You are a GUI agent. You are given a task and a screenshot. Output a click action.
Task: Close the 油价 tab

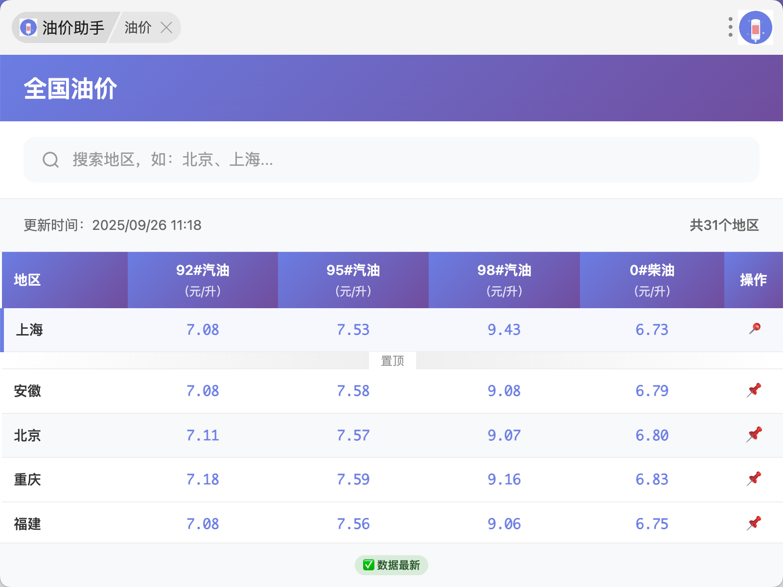coord(166,27)
